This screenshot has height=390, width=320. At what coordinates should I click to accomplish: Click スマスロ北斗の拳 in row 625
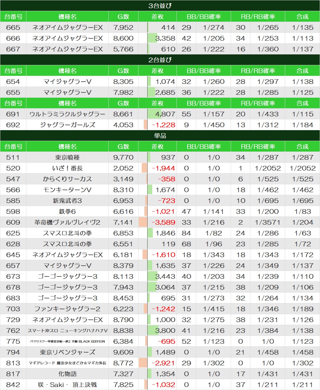67,233
